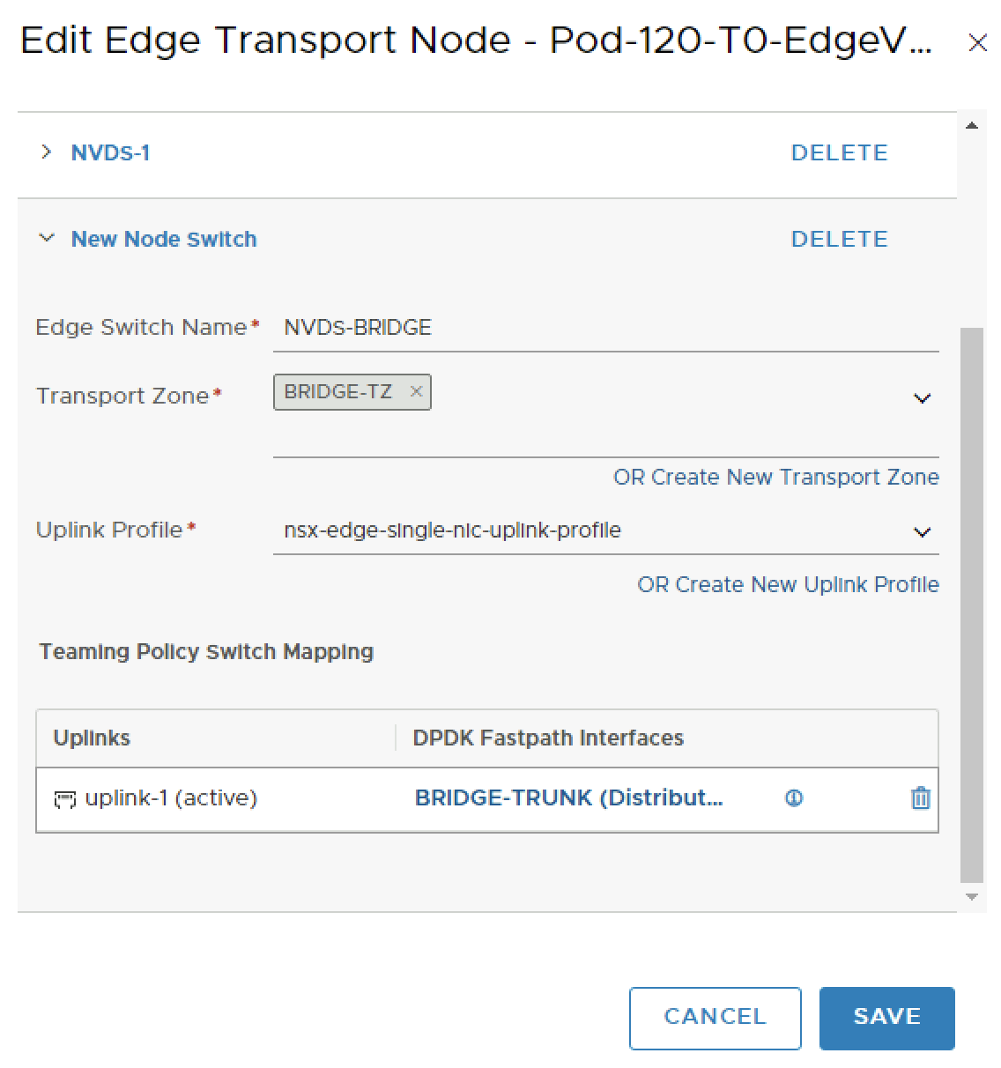Image resolution: width=1001 pixels, height=1068 pixels.
Task: Open the Uplink Profile dropdown
Action: coord(922,532)
